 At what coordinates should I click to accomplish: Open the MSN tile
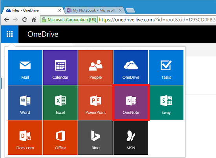[x=131, y=138]
